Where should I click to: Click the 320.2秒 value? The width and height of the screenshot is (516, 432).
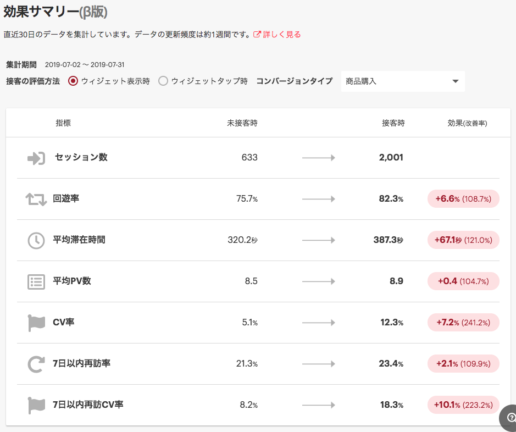tap(242, 240)
